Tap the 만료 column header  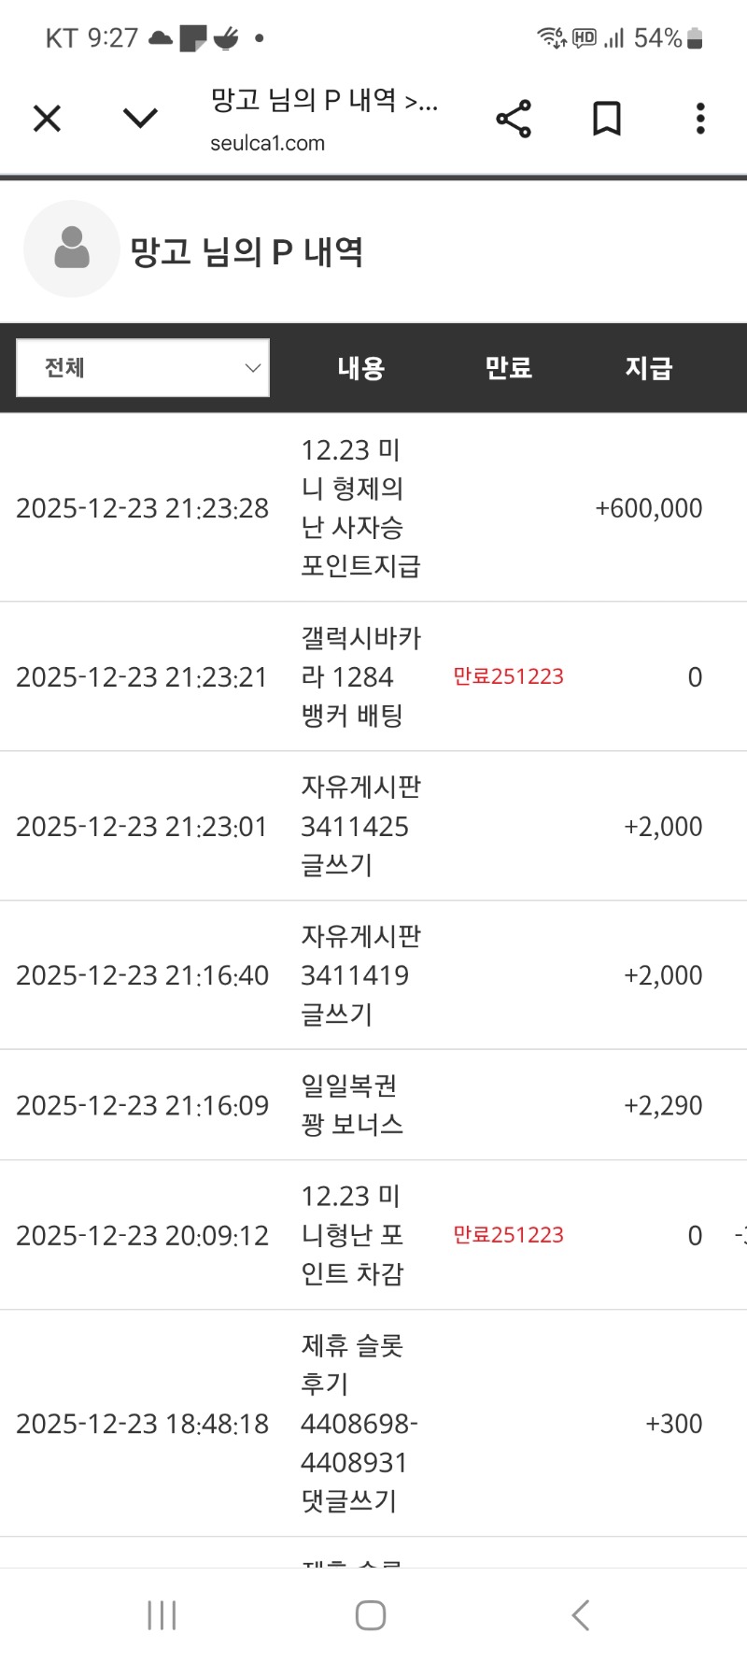[508, 368]
